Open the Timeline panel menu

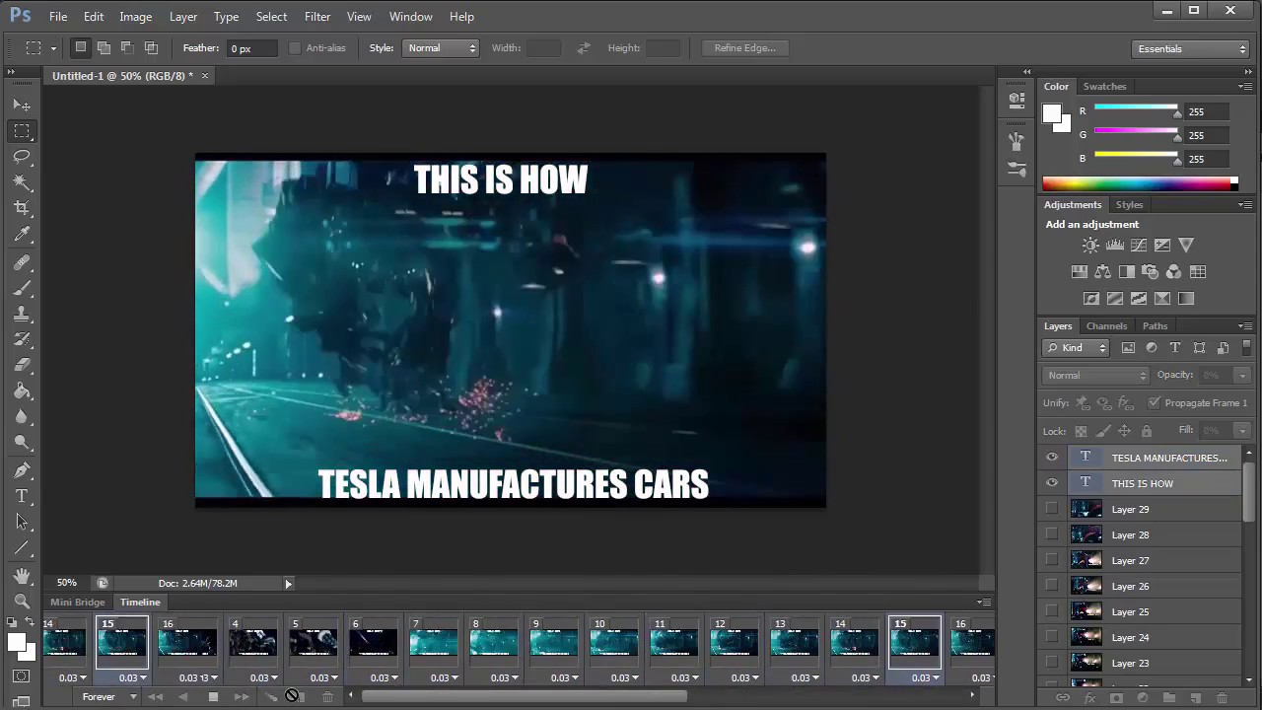(x=983, y=602)
